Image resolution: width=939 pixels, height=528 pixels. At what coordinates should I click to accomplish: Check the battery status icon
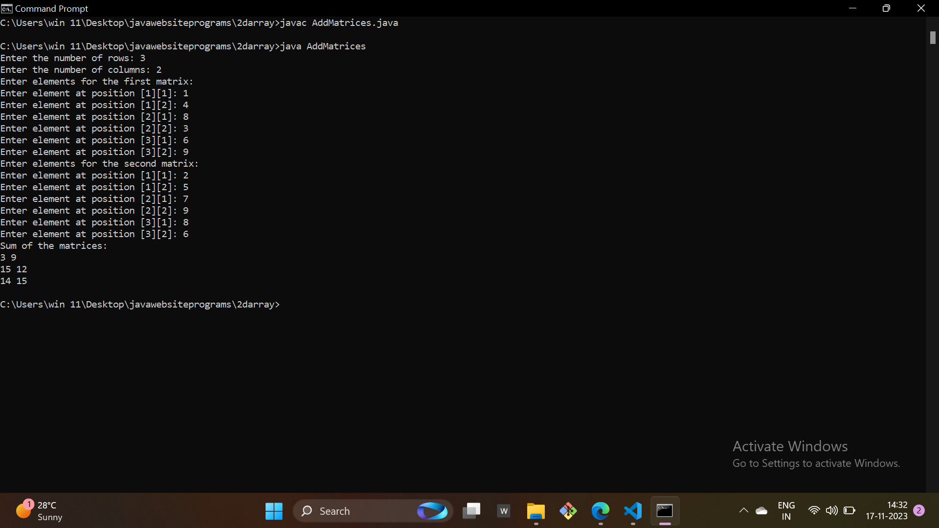click(850, 510)
